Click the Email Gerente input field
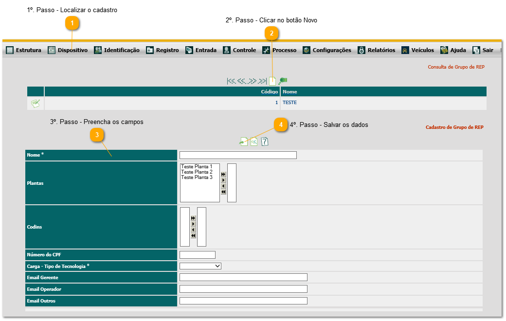The image size is (506, 321). tap(243, 277)
